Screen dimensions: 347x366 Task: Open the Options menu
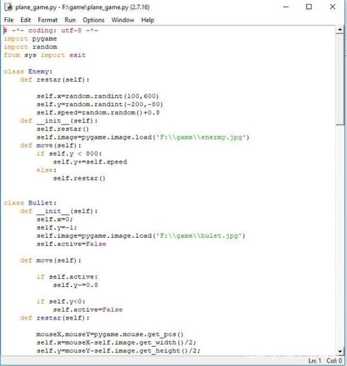[94, 20]
